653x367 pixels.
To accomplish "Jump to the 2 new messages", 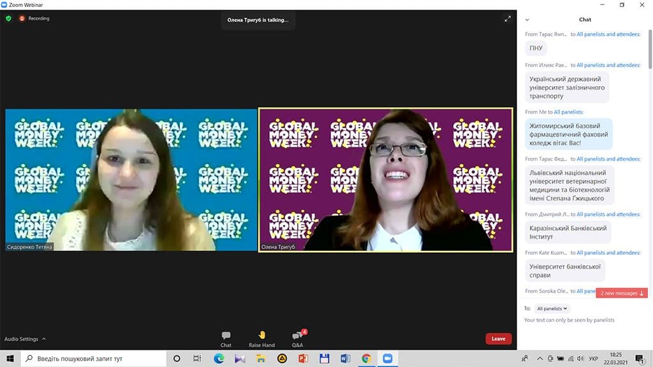I will pos(622,293).
